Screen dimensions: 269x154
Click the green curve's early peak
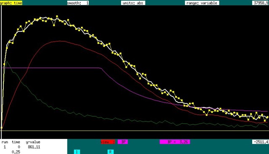pyautogui.click(x=7, y=62)
